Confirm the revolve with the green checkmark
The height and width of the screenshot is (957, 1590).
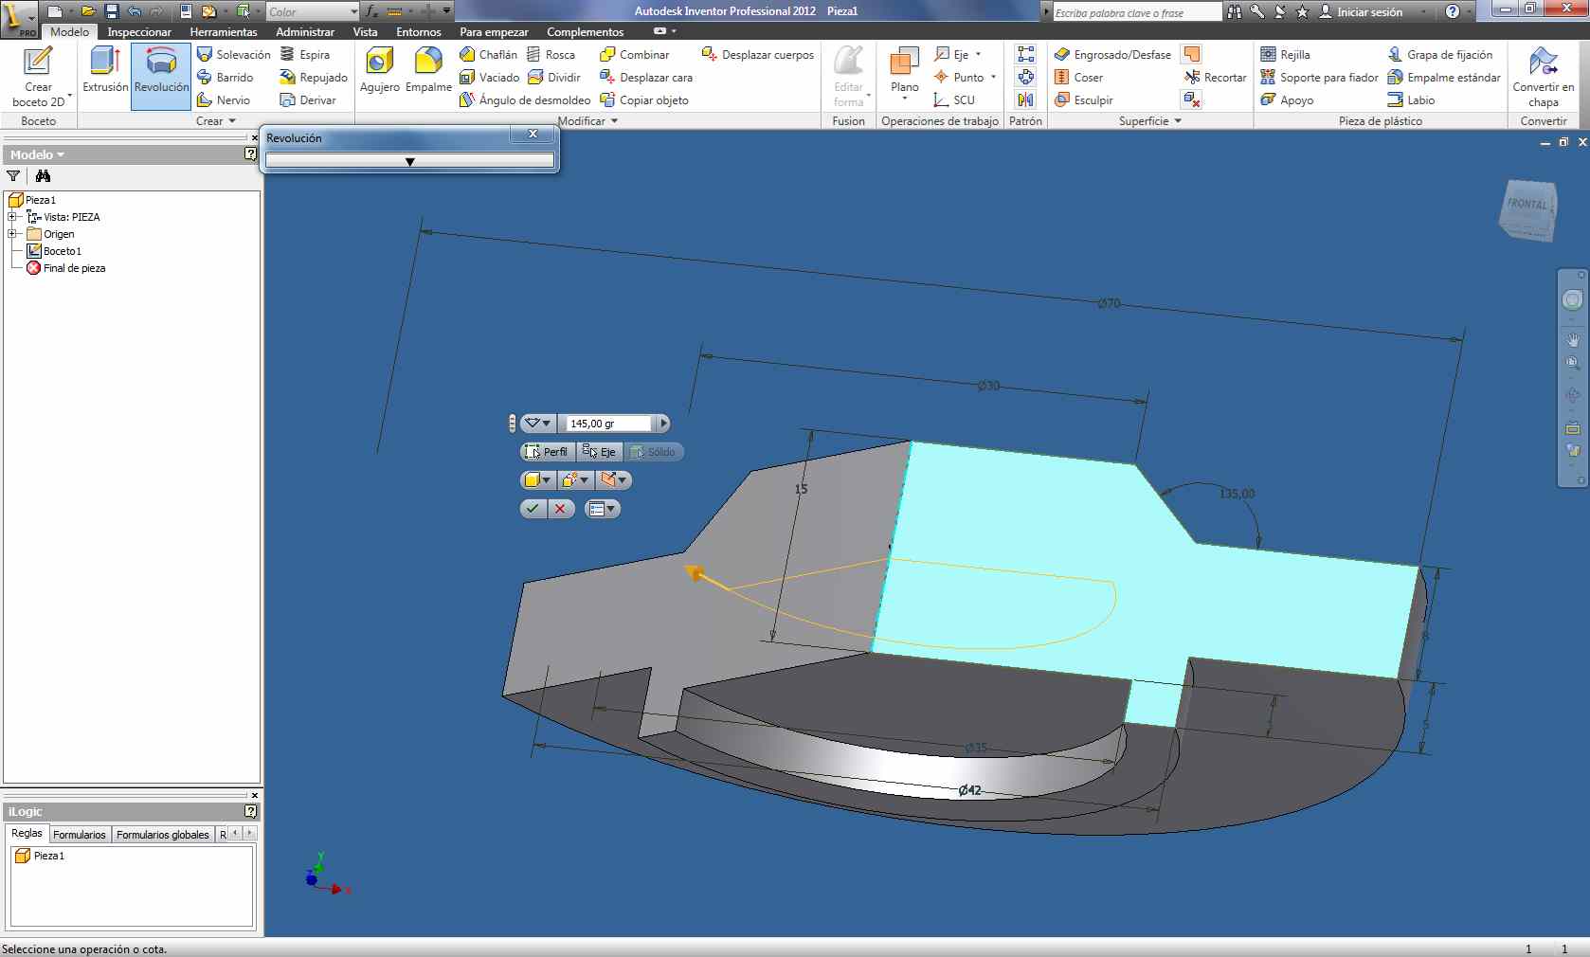(x=533, y=509)
